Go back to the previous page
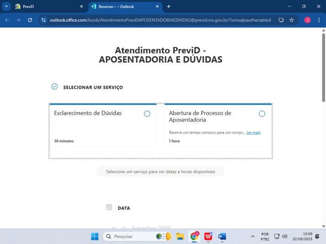Viewport: 326px width, 244px height. click(x=7, y=20)
